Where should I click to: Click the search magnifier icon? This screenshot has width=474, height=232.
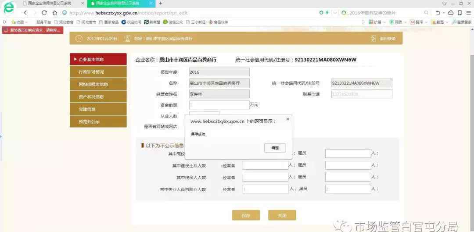427,13
